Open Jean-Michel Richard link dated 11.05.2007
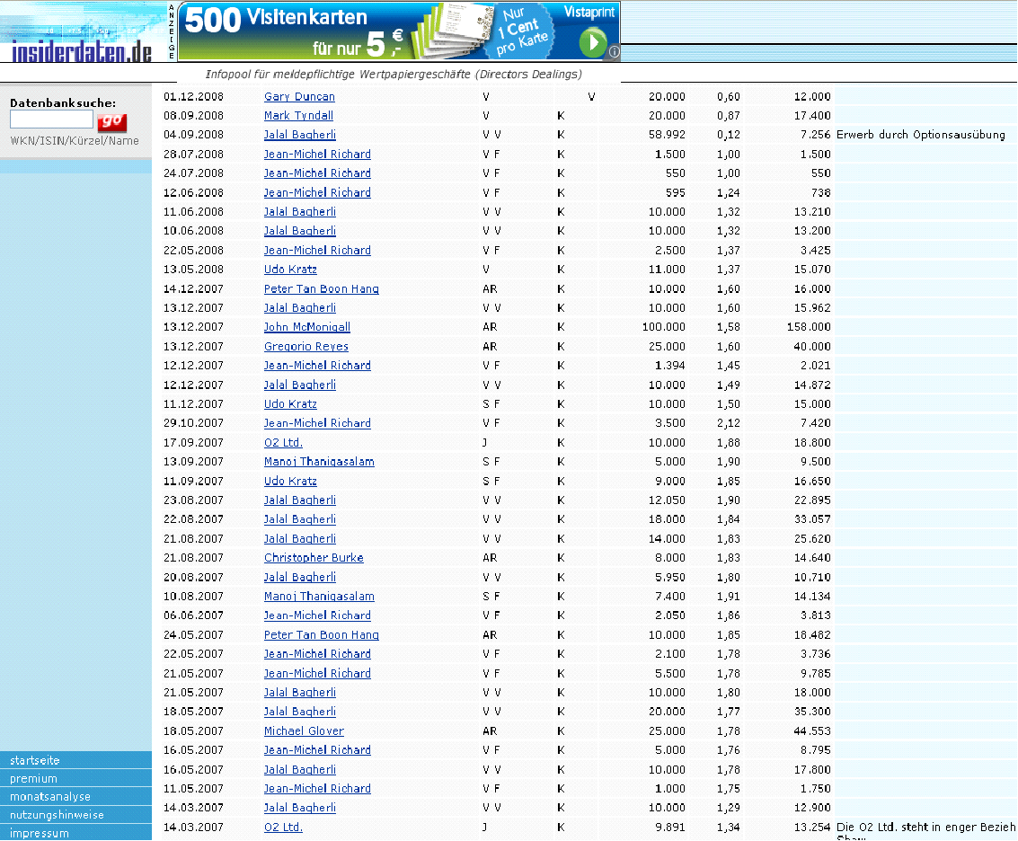Viewport: 1018px width, 841px height. pos(317,788)
